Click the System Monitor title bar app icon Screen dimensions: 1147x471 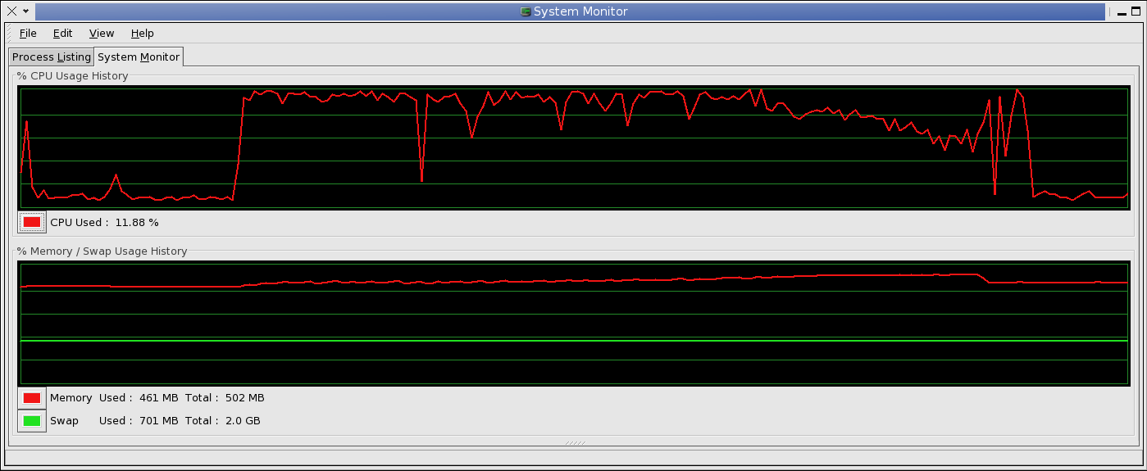tap(526, 11)
